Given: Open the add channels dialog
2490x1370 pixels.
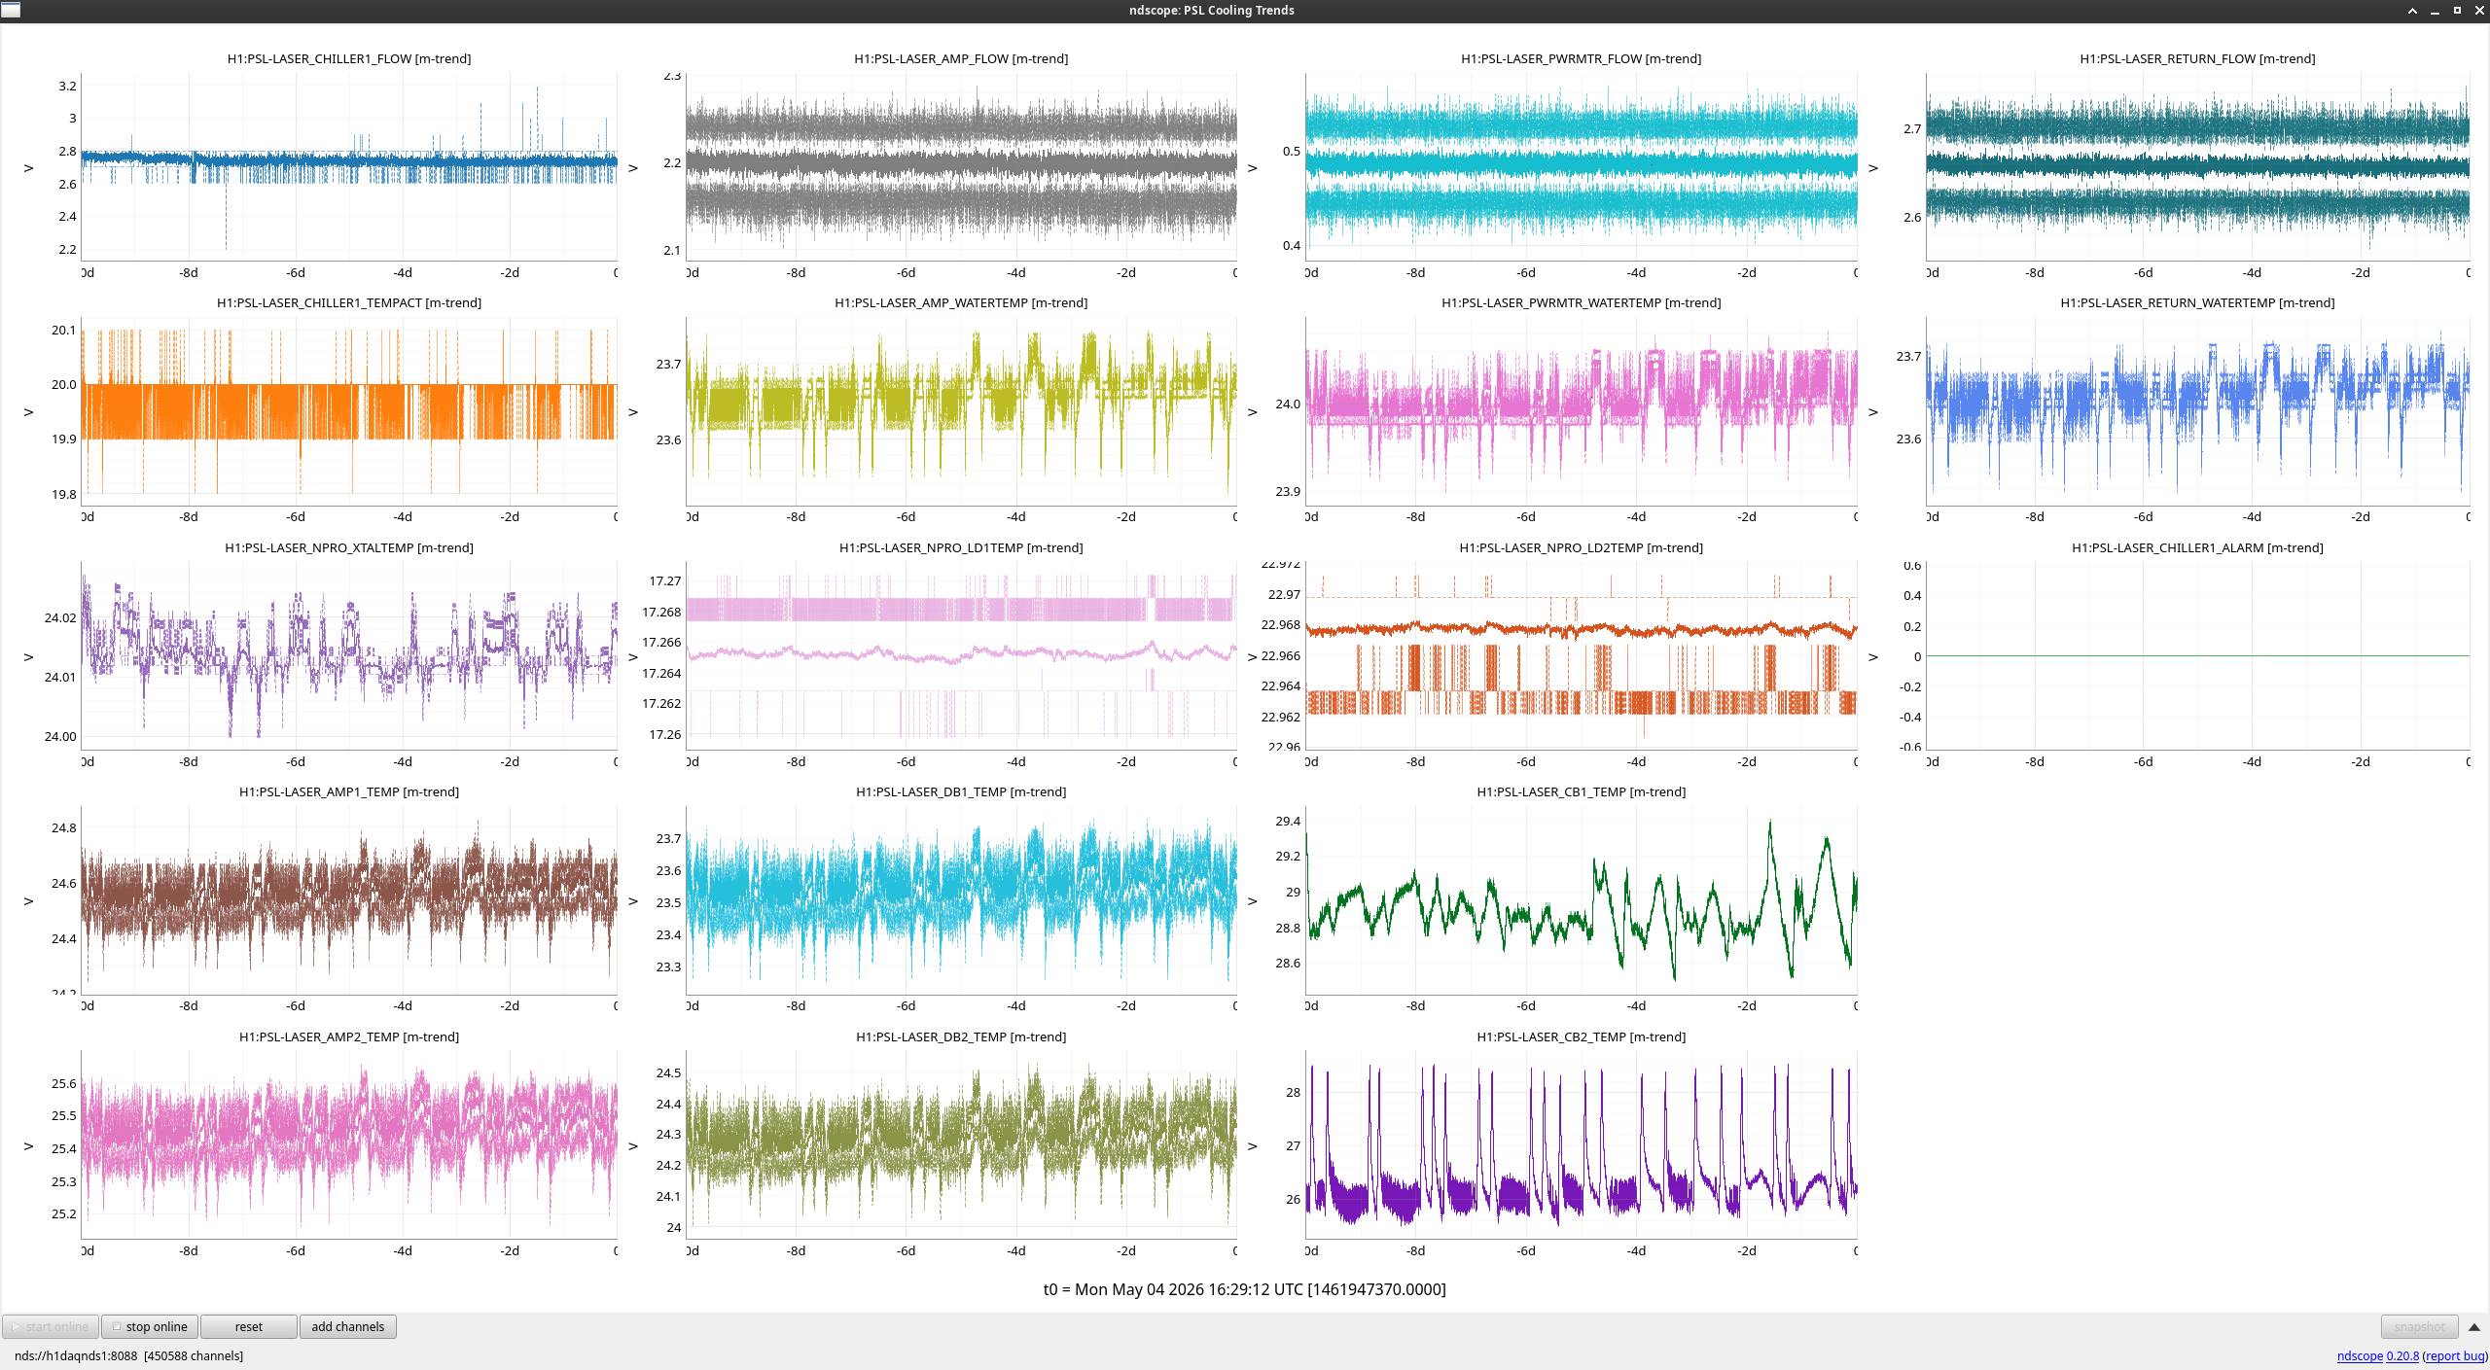Looking at the screenshot, I should [348, 1326].
